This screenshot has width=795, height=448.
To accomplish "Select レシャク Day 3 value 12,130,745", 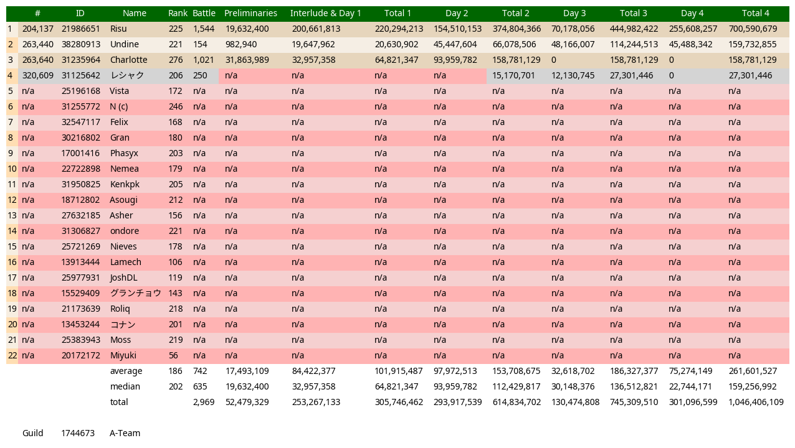I will (x=573, y=76).
